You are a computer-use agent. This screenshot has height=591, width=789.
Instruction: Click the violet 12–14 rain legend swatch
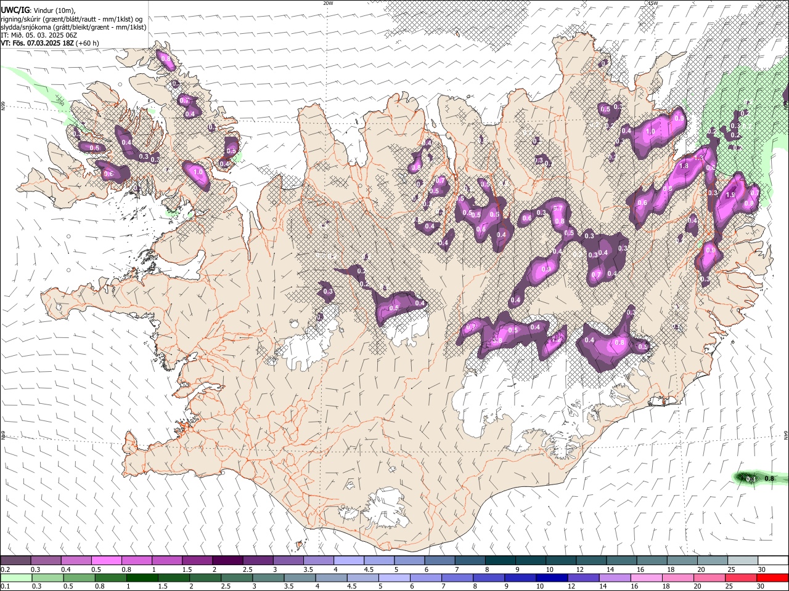583,578
